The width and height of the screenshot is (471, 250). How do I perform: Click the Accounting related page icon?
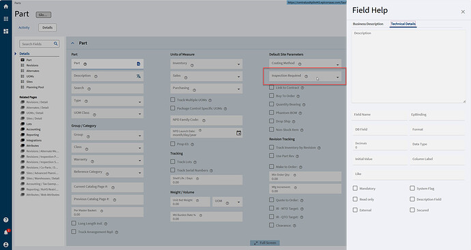tap(23, 129)
